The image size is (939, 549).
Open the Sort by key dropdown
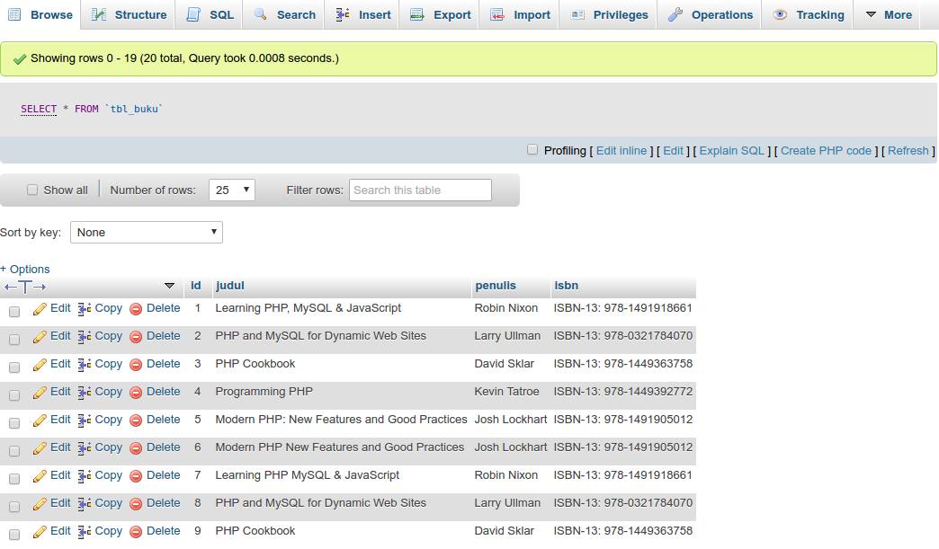coord(146,232)
